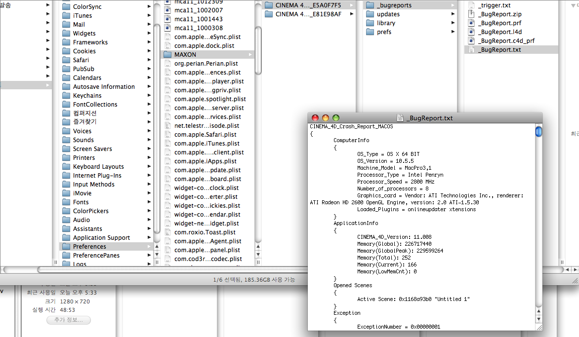The height and width of the screenshot is (337, 579).
Task: Click the up arrow of _BugReport.txt scrollbar
Action: tap(539, 311)
